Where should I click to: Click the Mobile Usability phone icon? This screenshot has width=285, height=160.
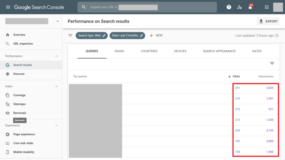[x=8, y=152]
